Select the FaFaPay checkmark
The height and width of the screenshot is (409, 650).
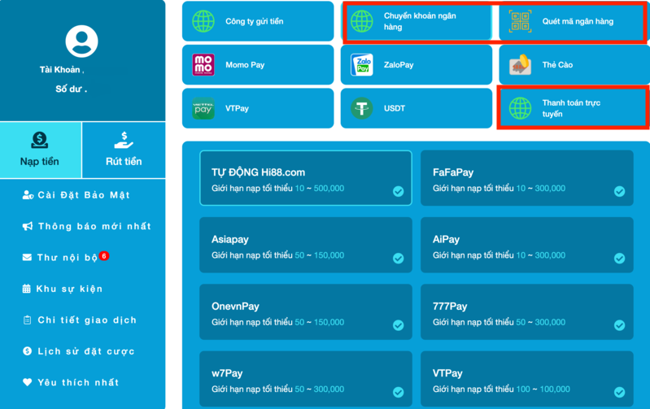click(619, 191)
